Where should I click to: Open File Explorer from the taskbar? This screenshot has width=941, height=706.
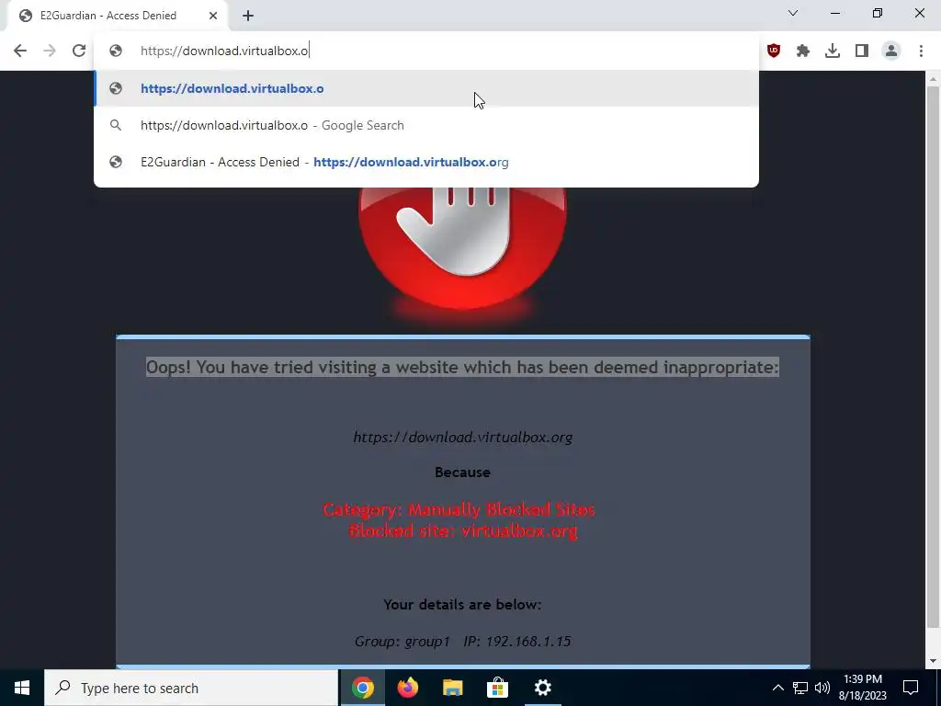click(452, 688)
